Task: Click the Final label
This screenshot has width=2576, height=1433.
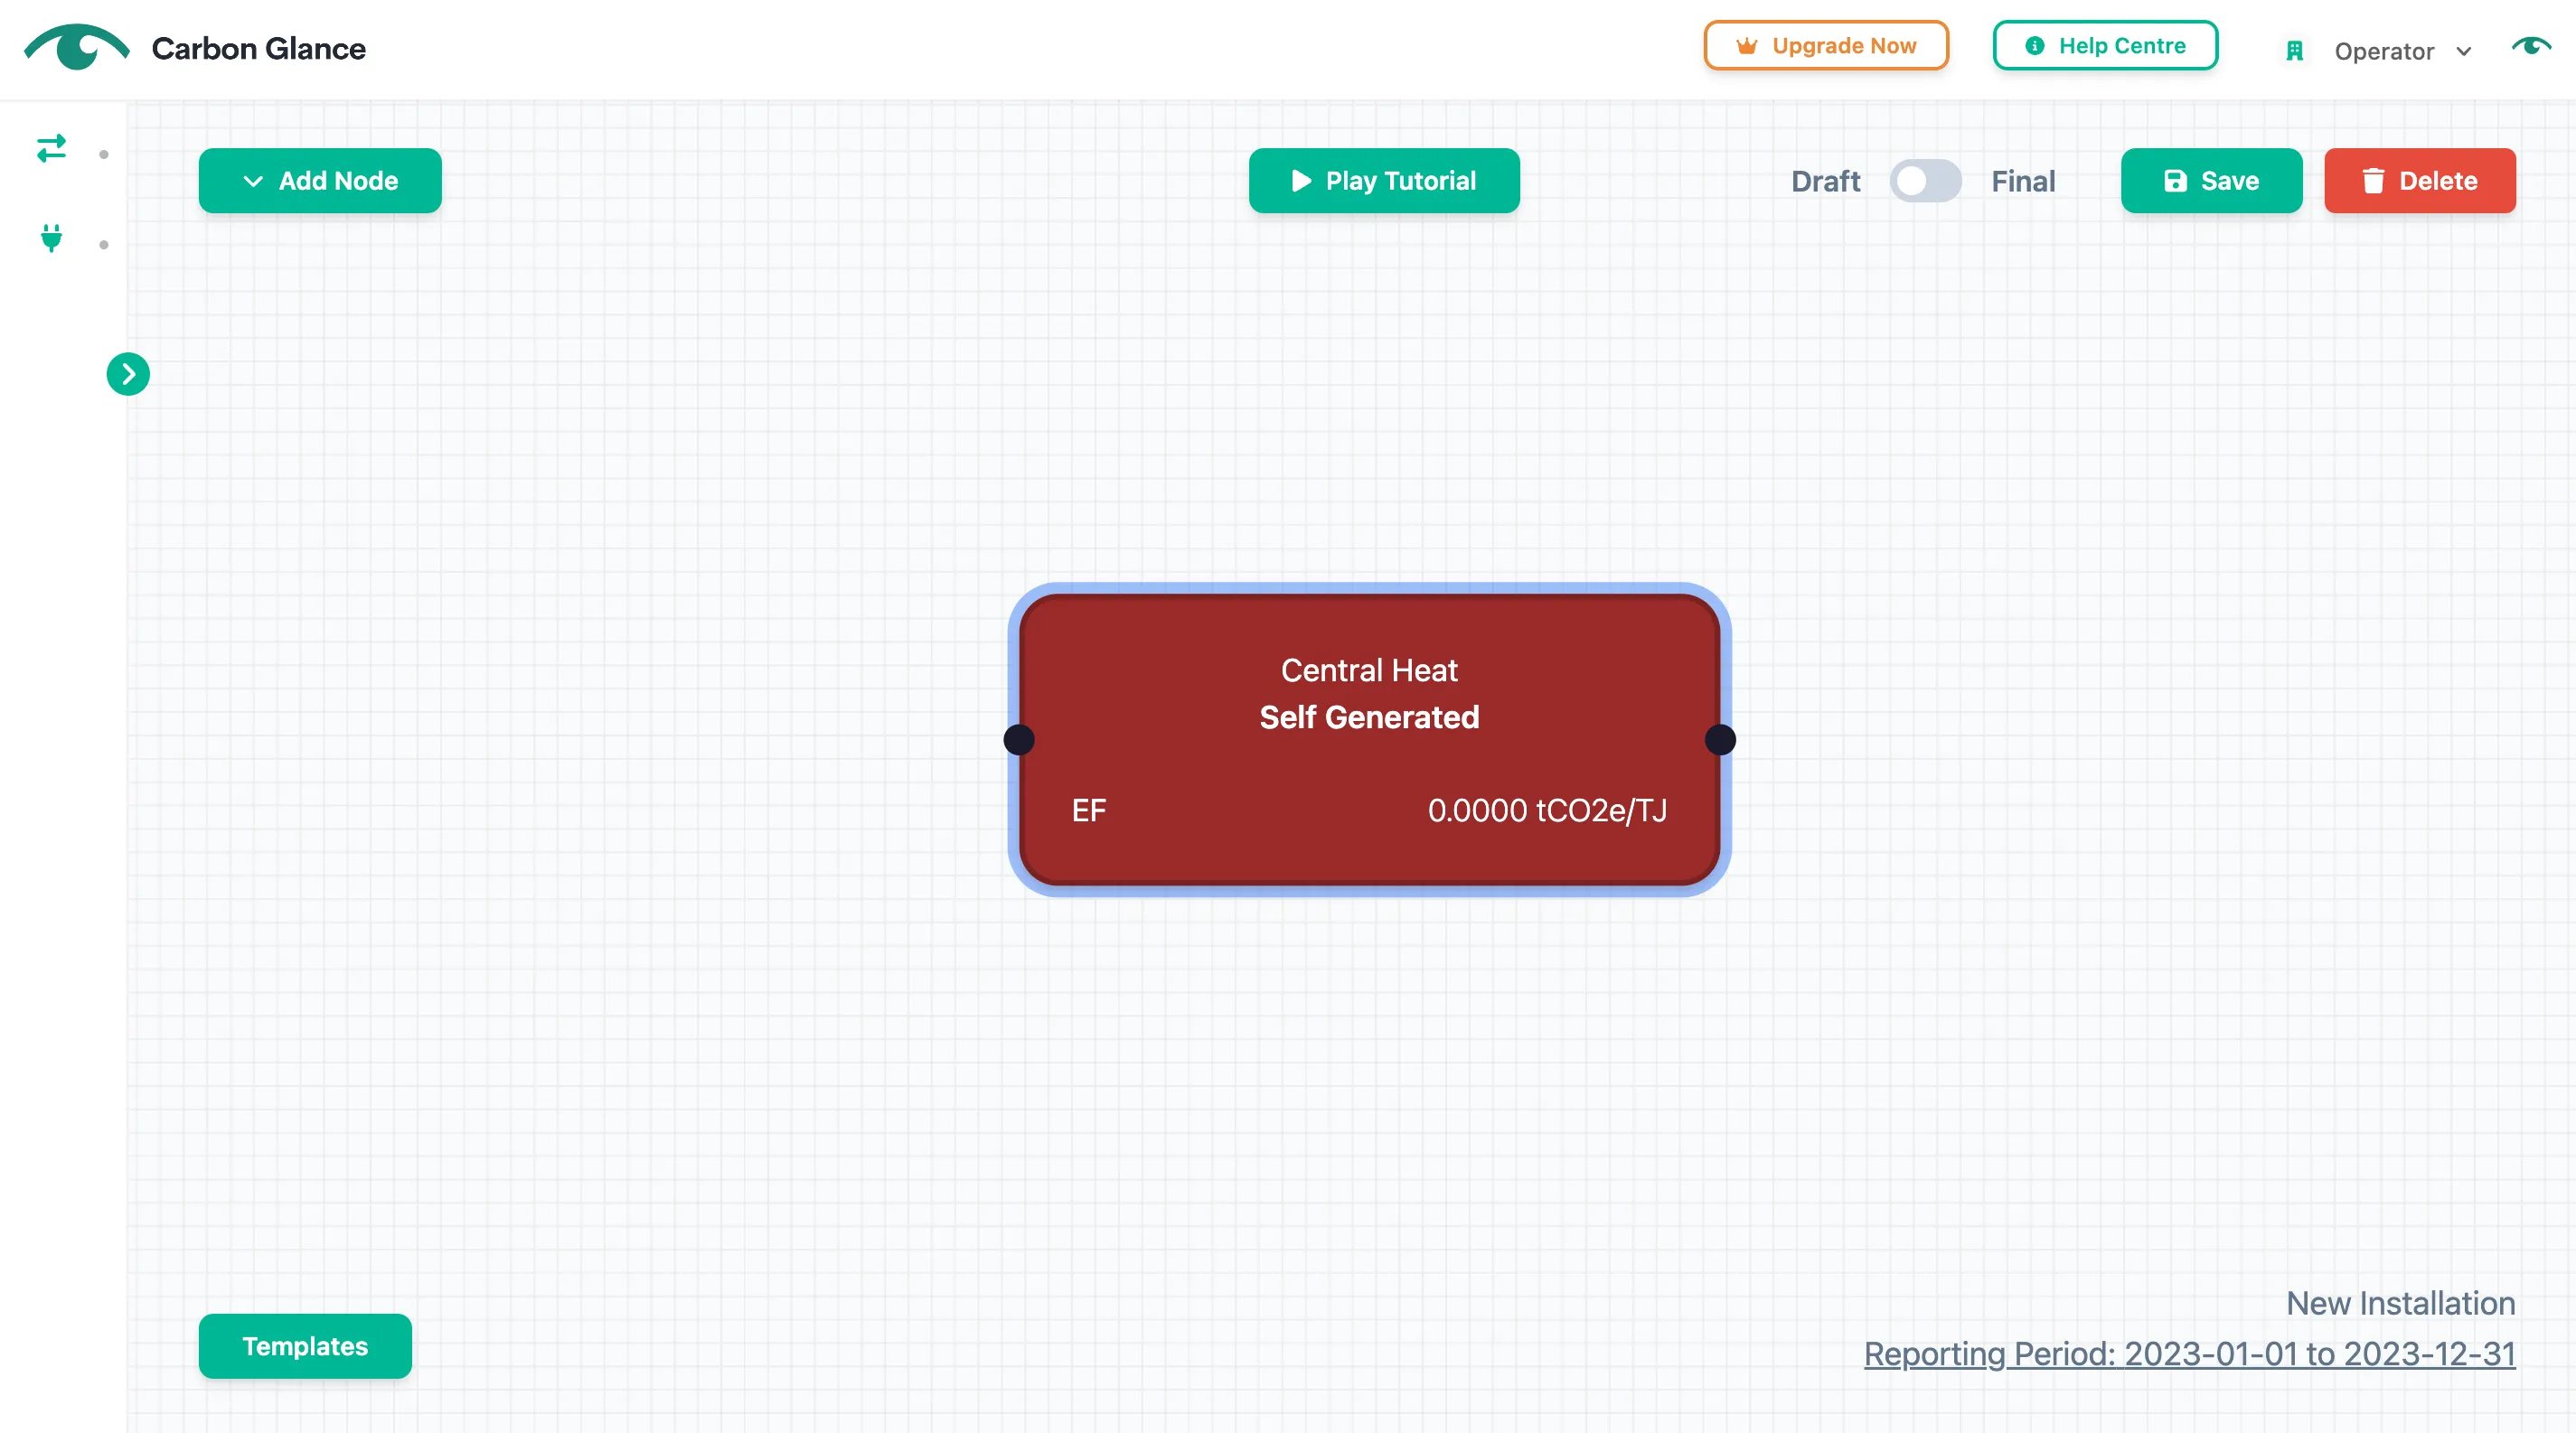Action: 2023,181
